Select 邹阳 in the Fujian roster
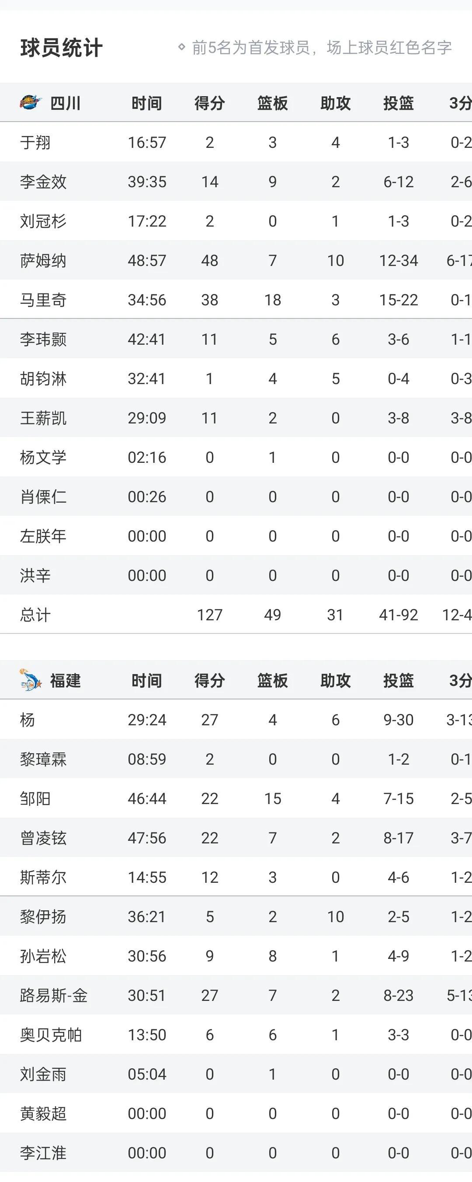Image resolution: width=472 pixels, height=1182 pixels. tap(35, 798)
